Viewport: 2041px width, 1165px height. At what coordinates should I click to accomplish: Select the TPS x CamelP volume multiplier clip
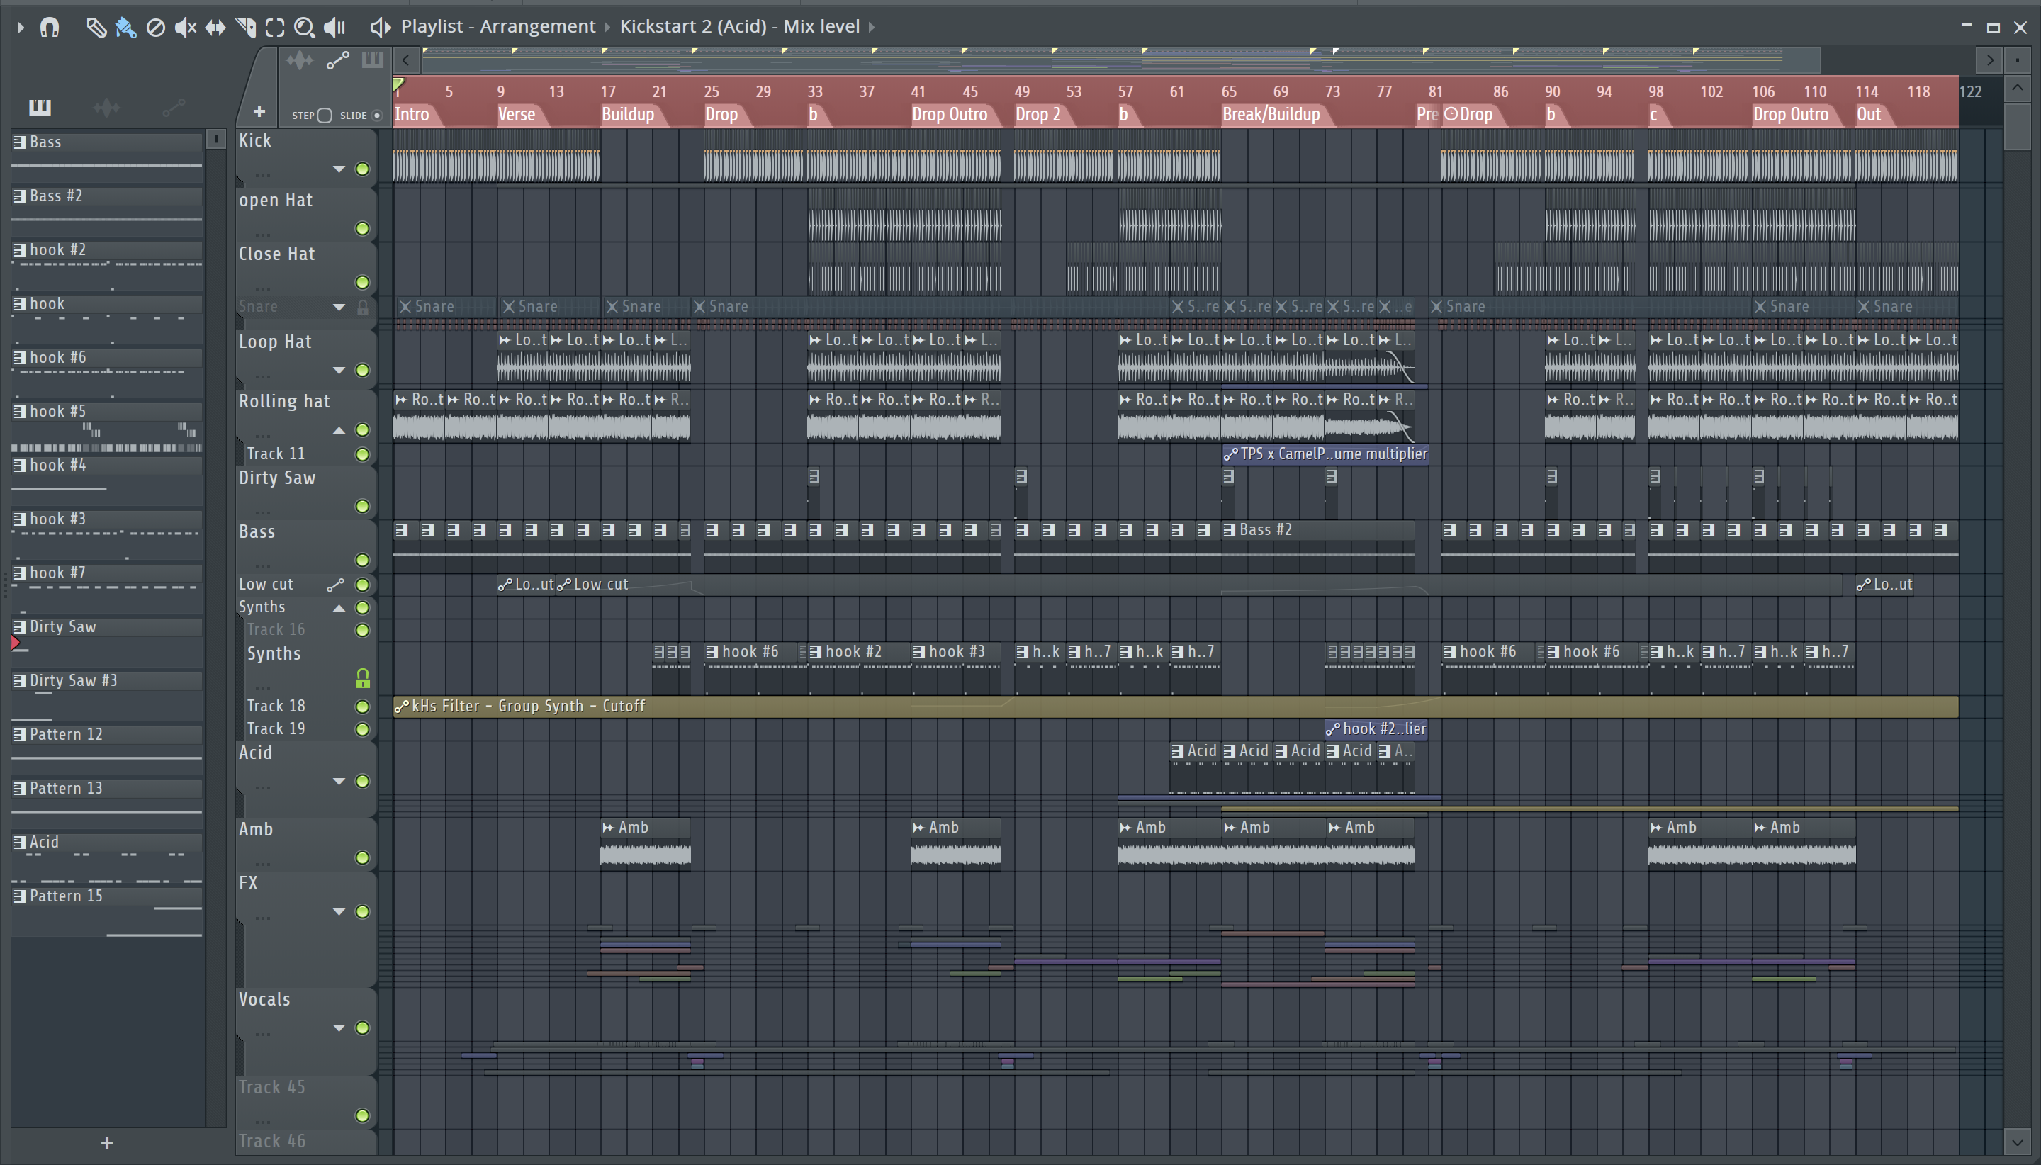[x=1325, y=454]
